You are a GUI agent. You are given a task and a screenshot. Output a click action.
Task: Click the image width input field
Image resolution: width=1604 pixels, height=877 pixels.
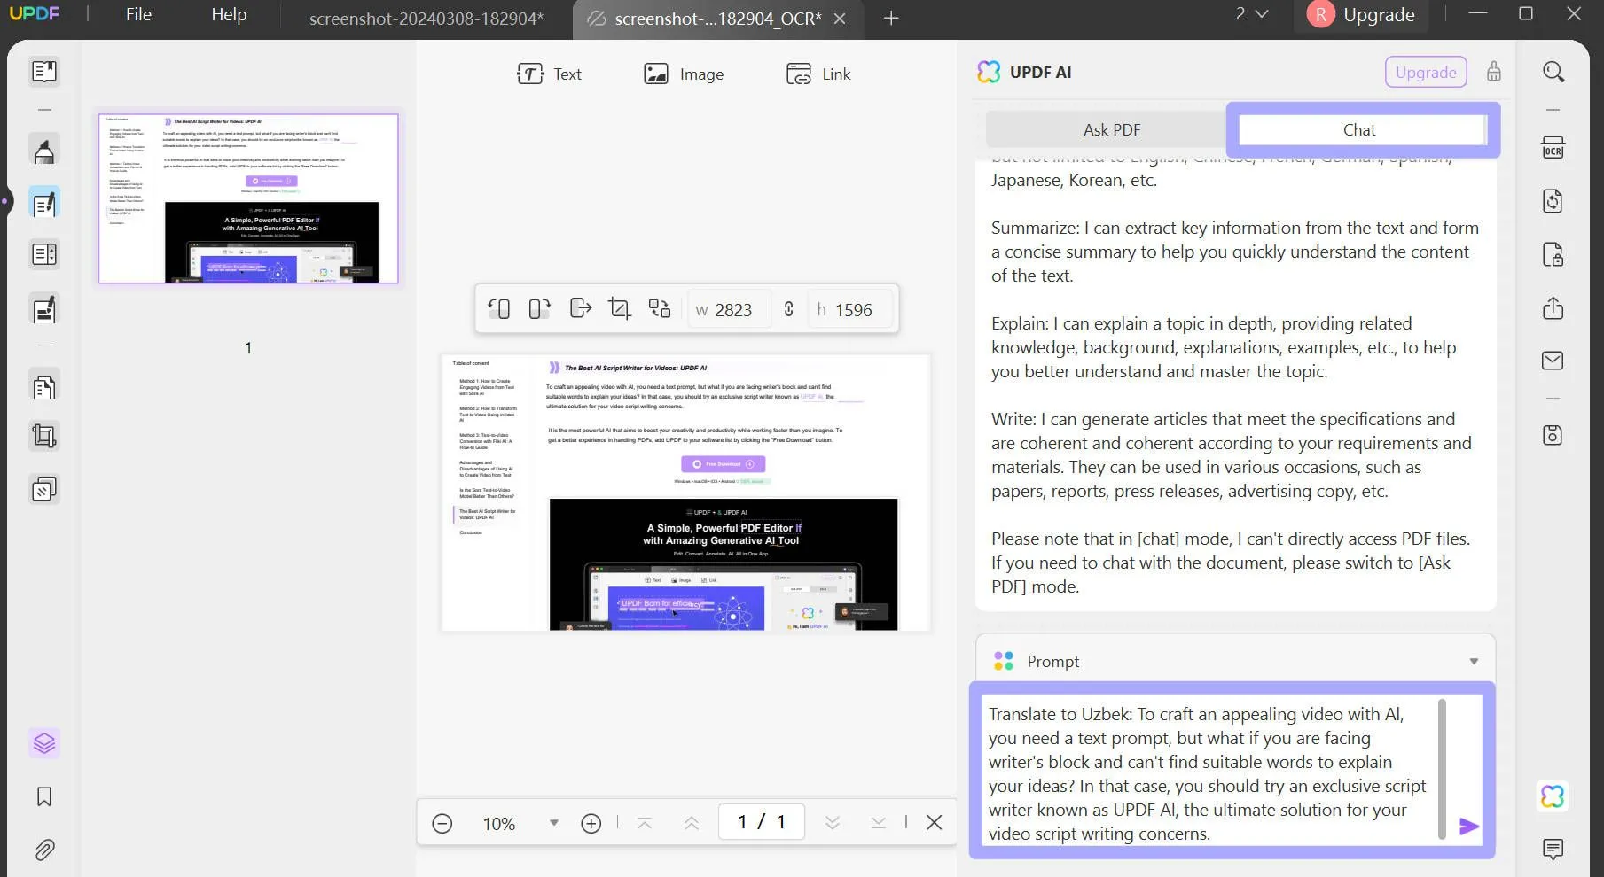733,310
